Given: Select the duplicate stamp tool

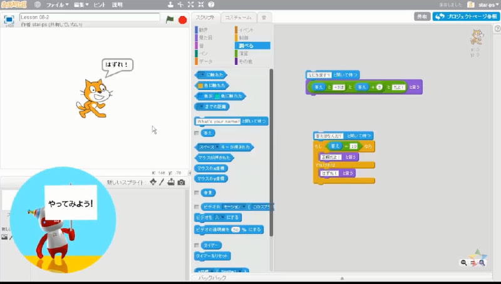Looking at the screenshot, I should pos(170,4).
